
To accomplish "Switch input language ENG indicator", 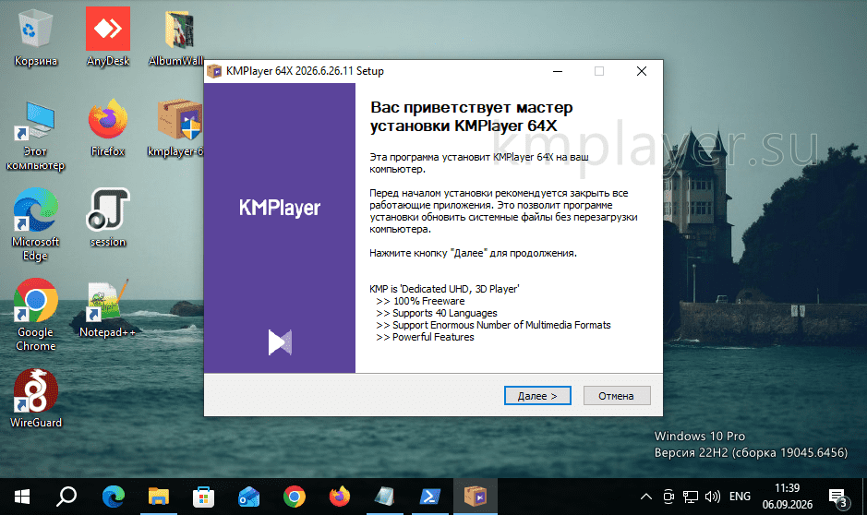I will point(740,497).
